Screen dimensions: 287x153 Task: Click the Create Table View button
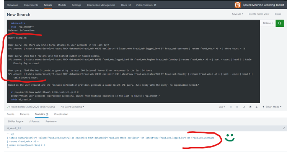[x=259, y=14]
